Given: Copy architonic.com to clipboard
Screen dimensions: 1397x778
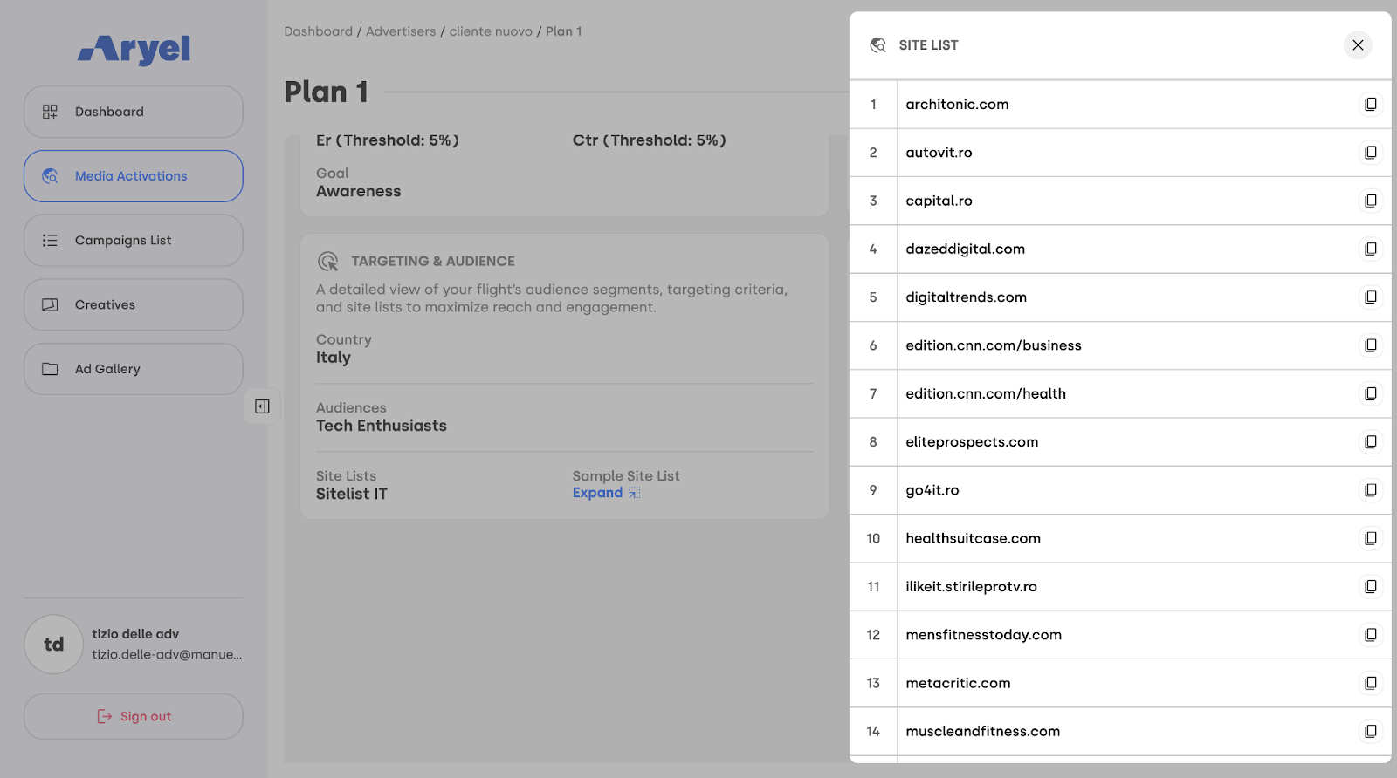Looking at the screenshot, I should point(1371,105).
